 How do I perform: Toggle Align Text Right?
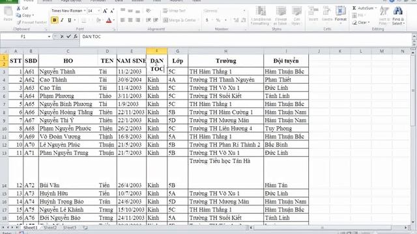tap(137, 20)
